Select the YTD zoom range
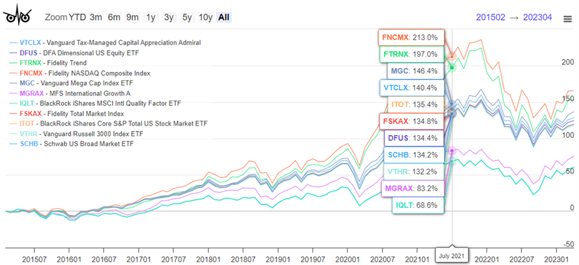Image resolution: width=579 pixels, height=265 pixels. (x=77, y=17)
